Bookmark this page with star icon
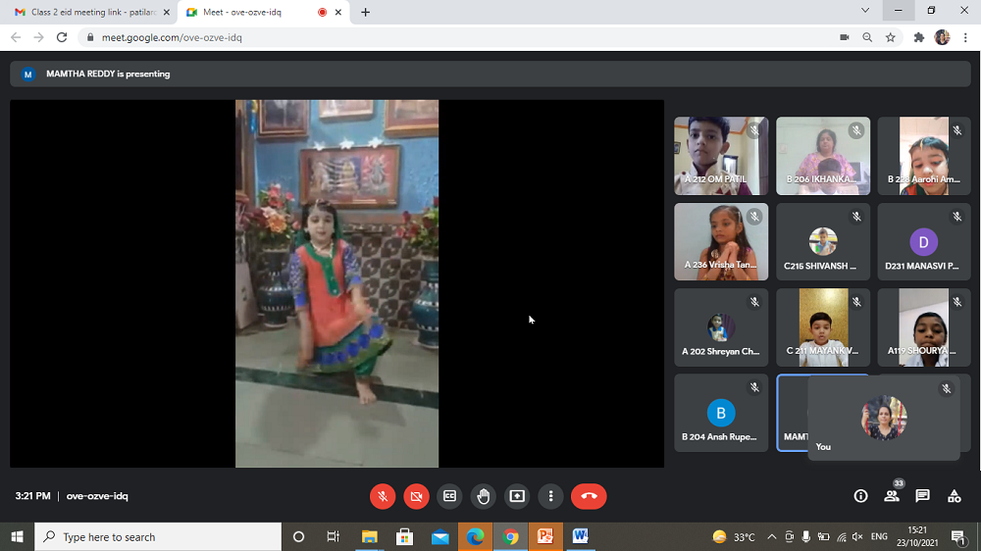The image size is (981, 551). (x=891, y=37)
